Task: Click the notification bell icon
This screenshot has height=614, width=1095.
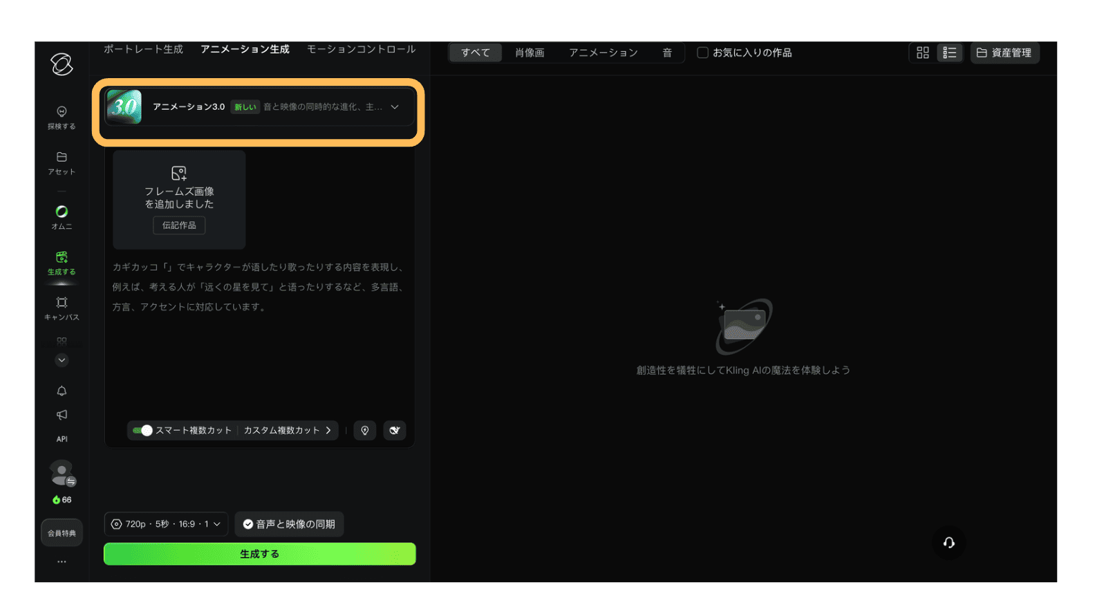Action: coord(62,391)
